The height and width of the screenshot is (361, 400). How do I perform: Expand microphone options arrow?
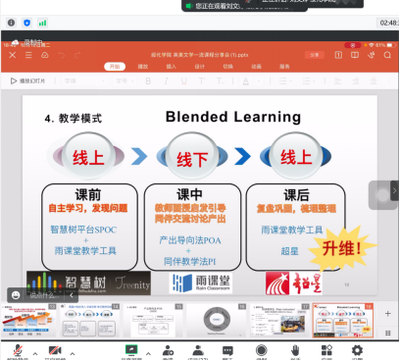pos(35,353)
